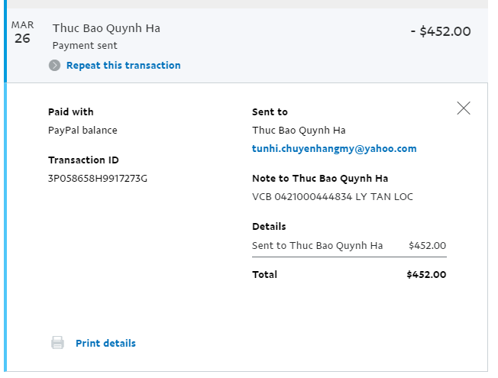The image size is (498, 378).
Task: Click the printer icon
Action: (x=58, y=343)
